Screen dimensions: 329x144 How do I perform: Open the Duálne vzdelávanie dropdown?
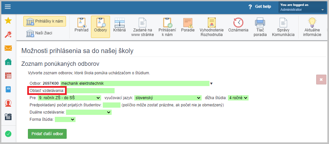pyautogui.click(x=89, y=113)
